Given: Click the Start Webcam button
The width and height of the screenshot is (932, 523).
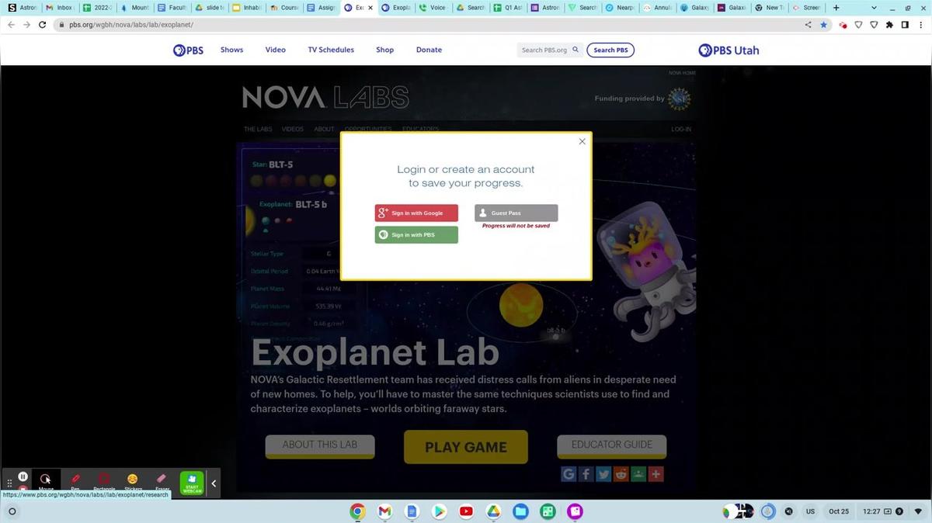Looking at the screenshot, I should click(x=192, y=483).
